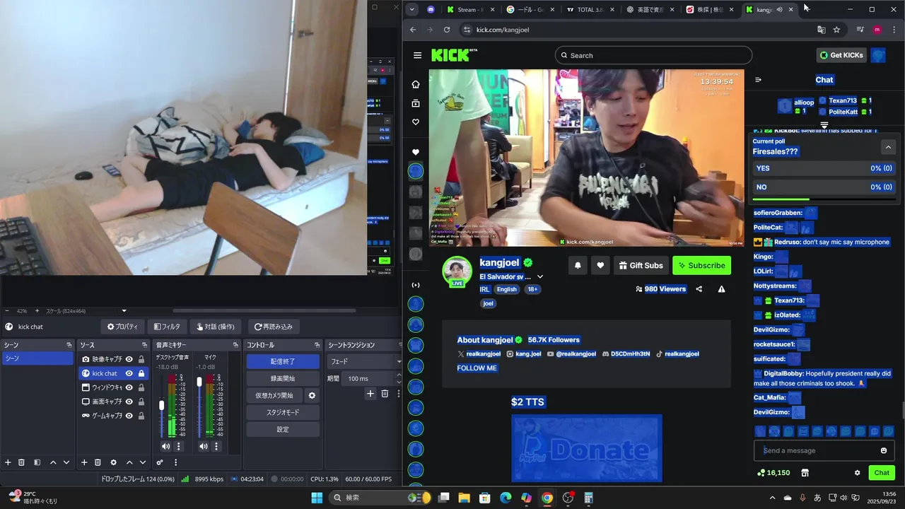The height and width of the screenshot is (509, 905).
Task: Expand stream title El Salvador chevron
Action: click(x=540, y=276)
